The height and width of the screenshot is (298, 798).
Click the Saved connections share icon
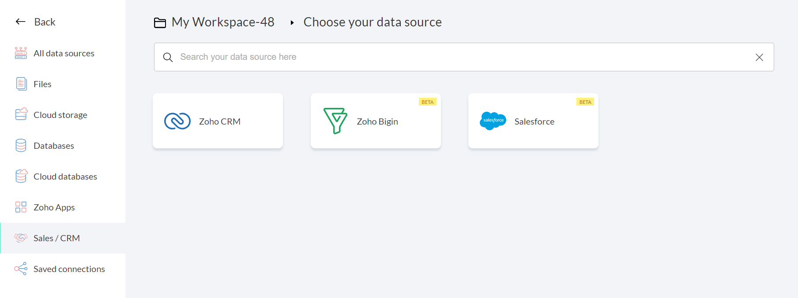tap(21, 269)
